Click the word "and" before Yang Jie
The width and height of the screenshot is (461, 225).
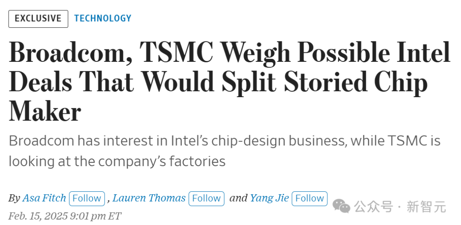click(238, 199)
